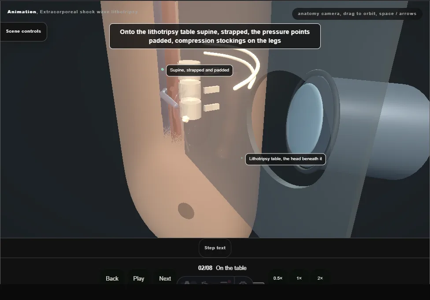
Task: Advance with the Next button
Action: 165,278
